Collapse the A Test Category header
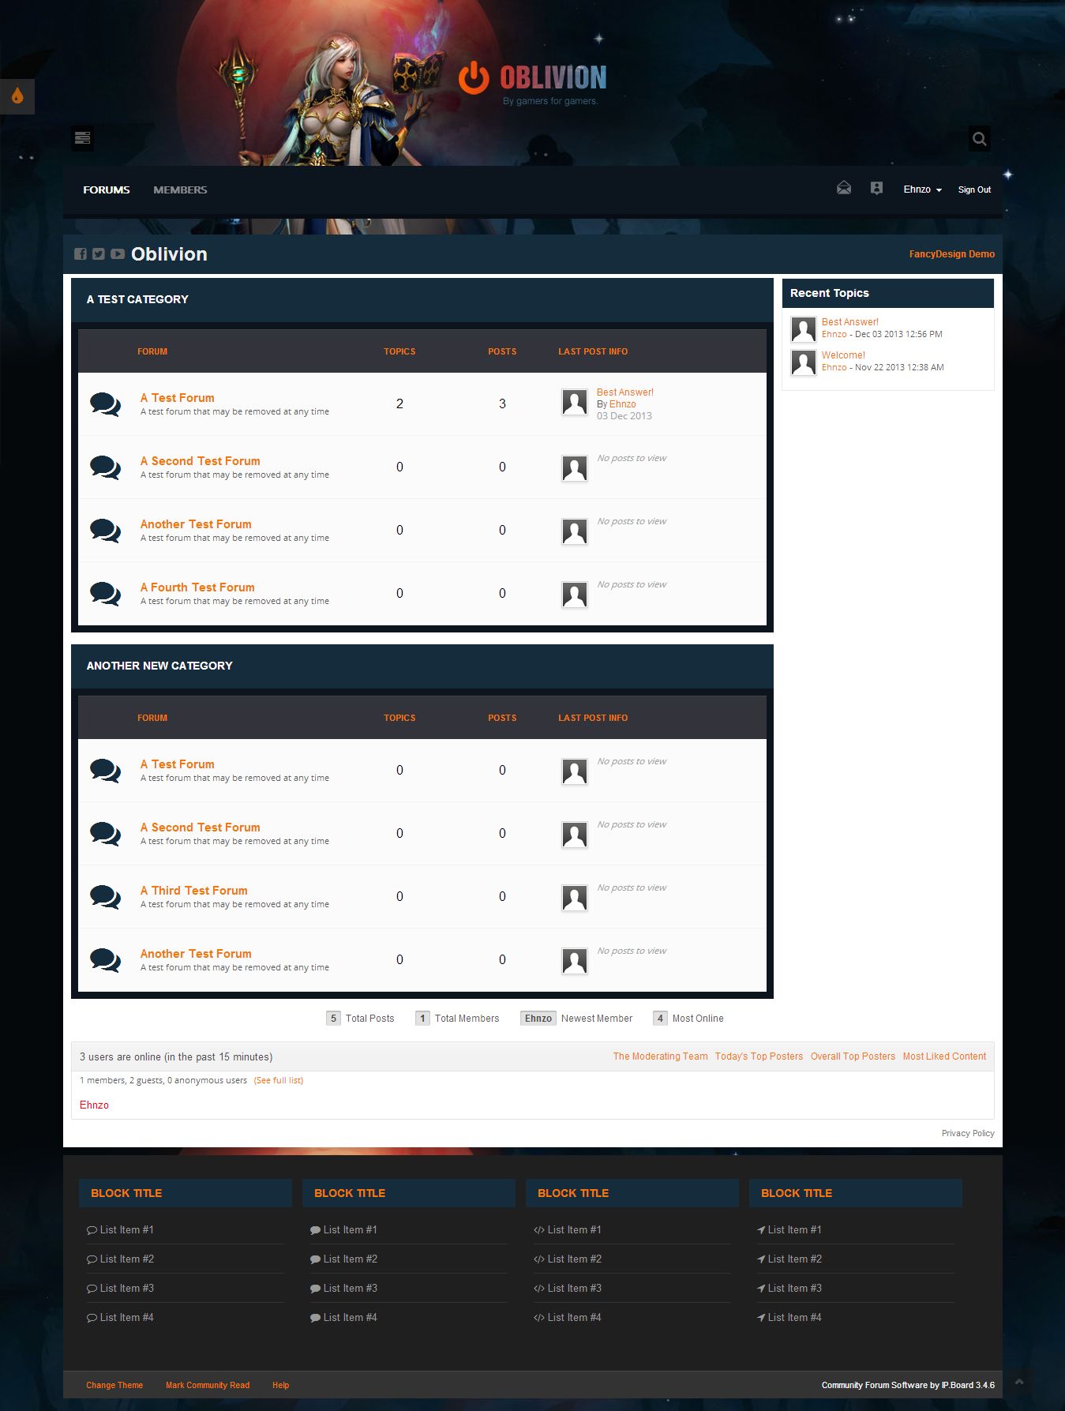This screenshot has height=1411, width=1065. [x=422, y=299]
